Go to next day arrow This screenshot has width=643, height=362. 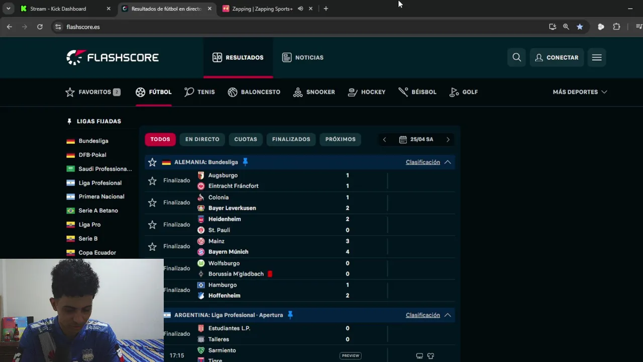pos(448,140)
